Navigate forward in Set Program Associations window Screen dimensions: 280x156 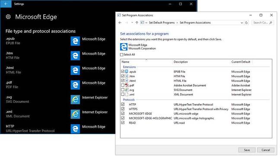tap(127, 22)
